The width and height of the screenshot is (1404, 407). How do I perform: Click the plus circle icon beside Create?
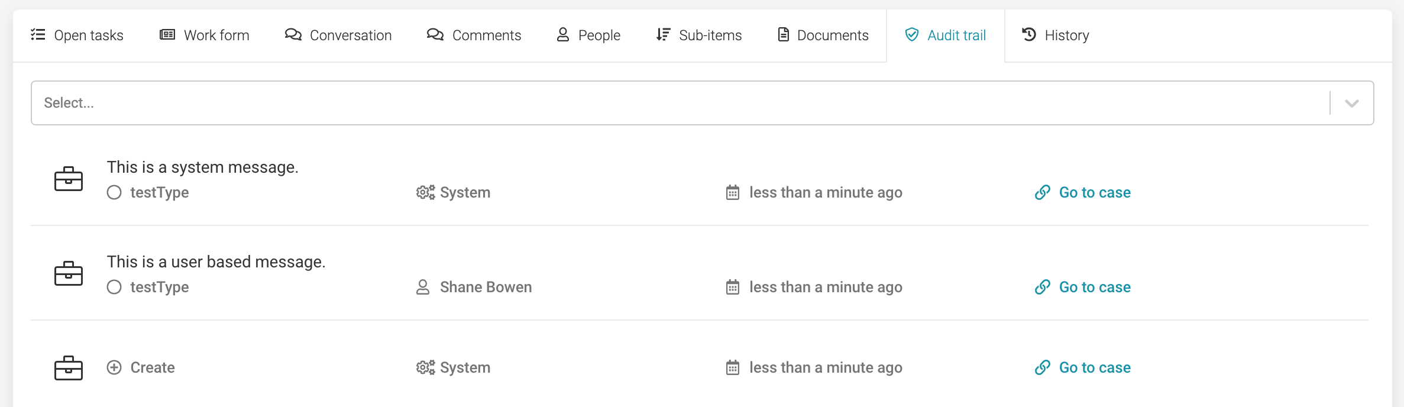(114, 367)
